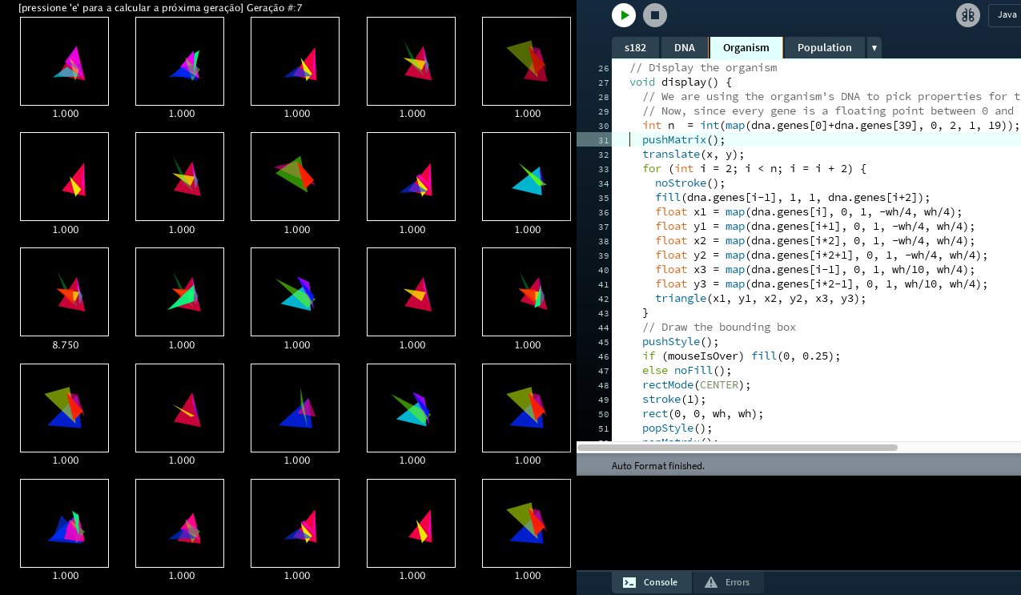
Task: Expand the tab menu arrow
Action: pos(874,48)
